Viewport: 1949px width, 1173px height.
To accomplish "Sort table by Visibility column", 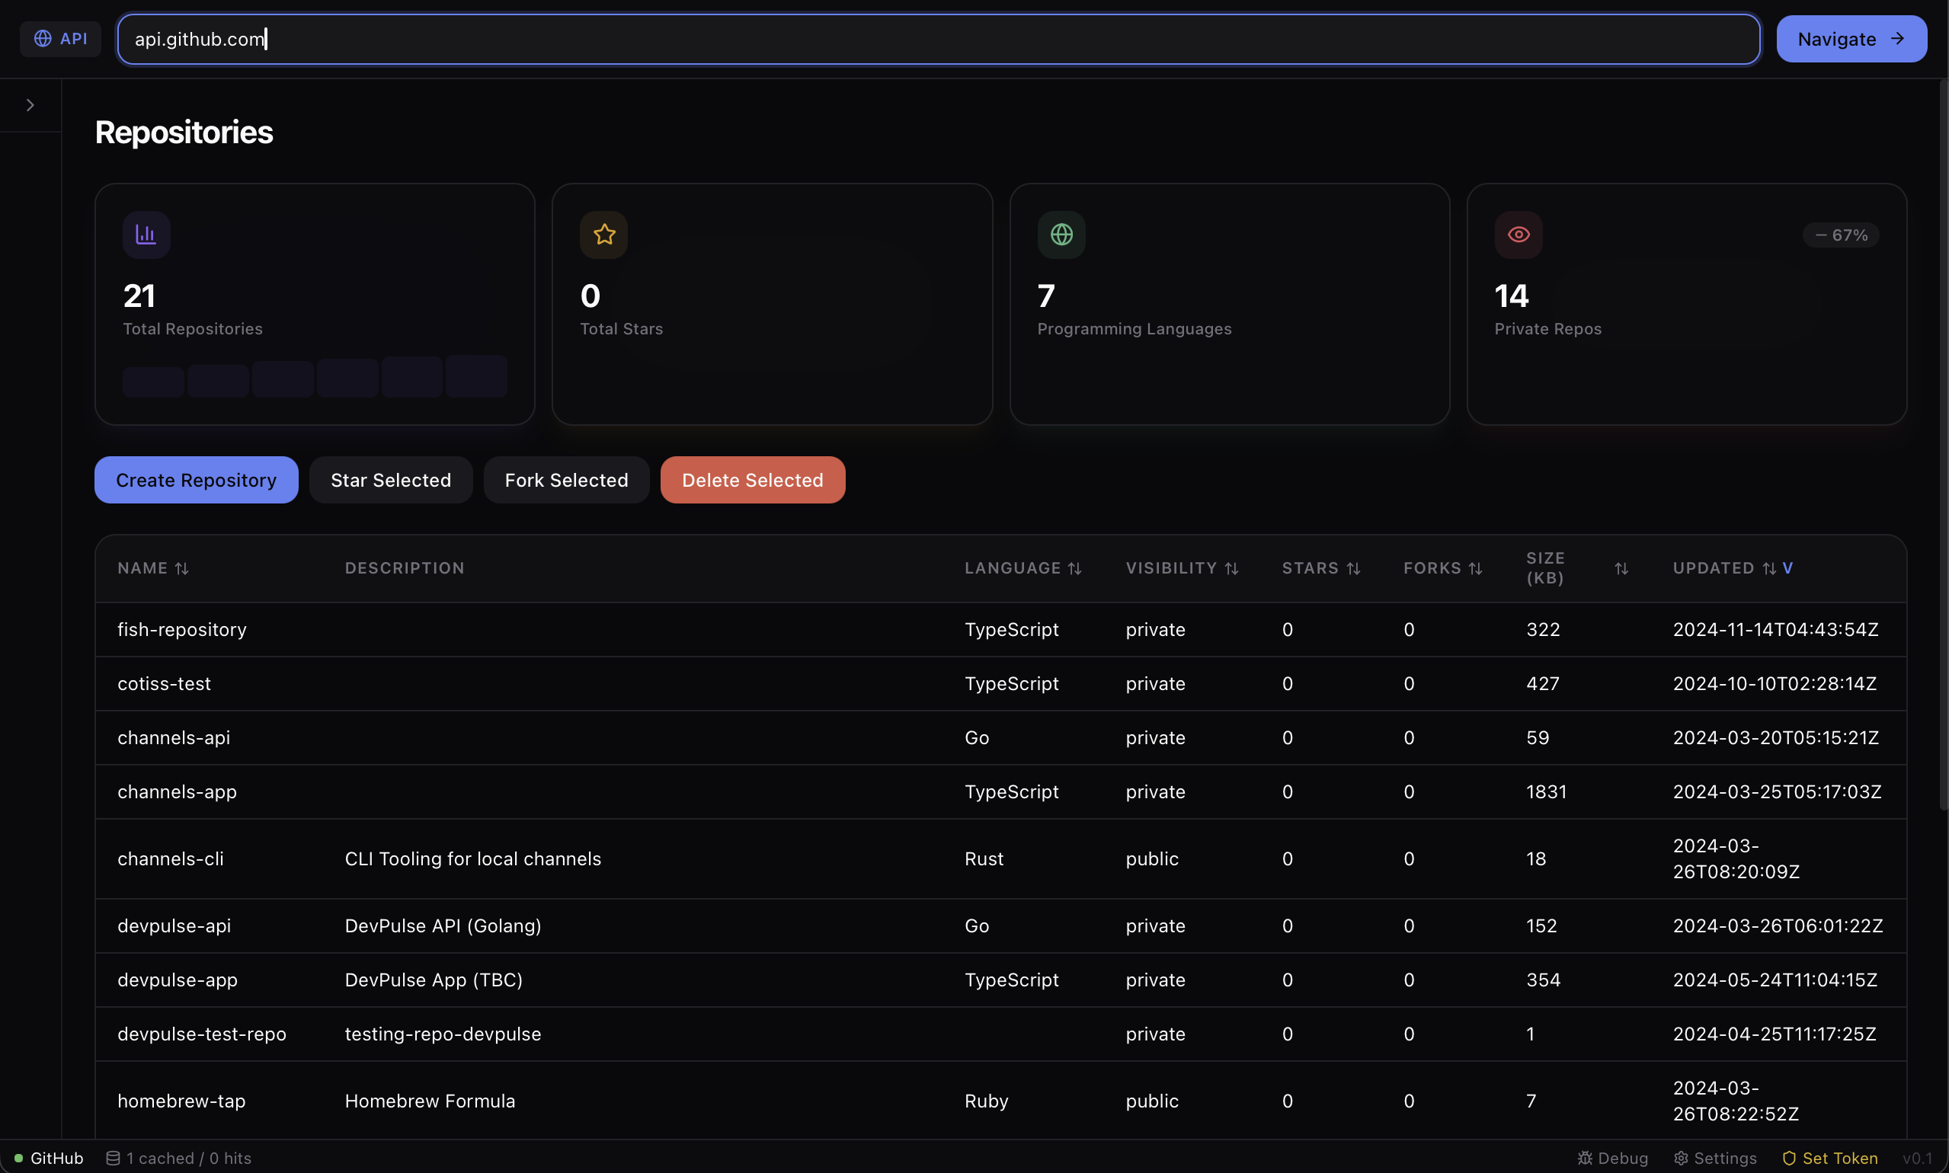I will tap(1182, 568).
